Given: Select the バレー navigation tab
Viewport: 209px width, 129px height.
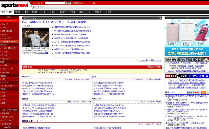Looking at the screenshot, I should (89, 12).
